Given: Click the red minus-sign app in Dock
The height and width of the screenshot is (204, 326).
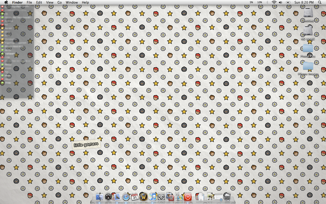Looking at the screenshot, I should [x=187, y=197].
